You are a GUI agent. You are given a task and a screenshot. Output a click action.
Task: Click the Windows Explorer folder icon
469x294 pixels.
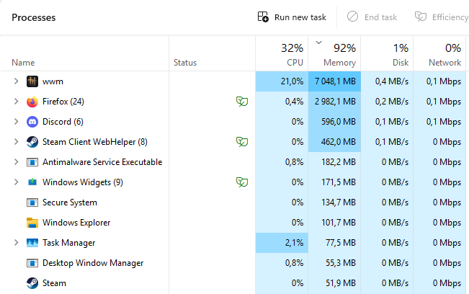click(32, 223)
